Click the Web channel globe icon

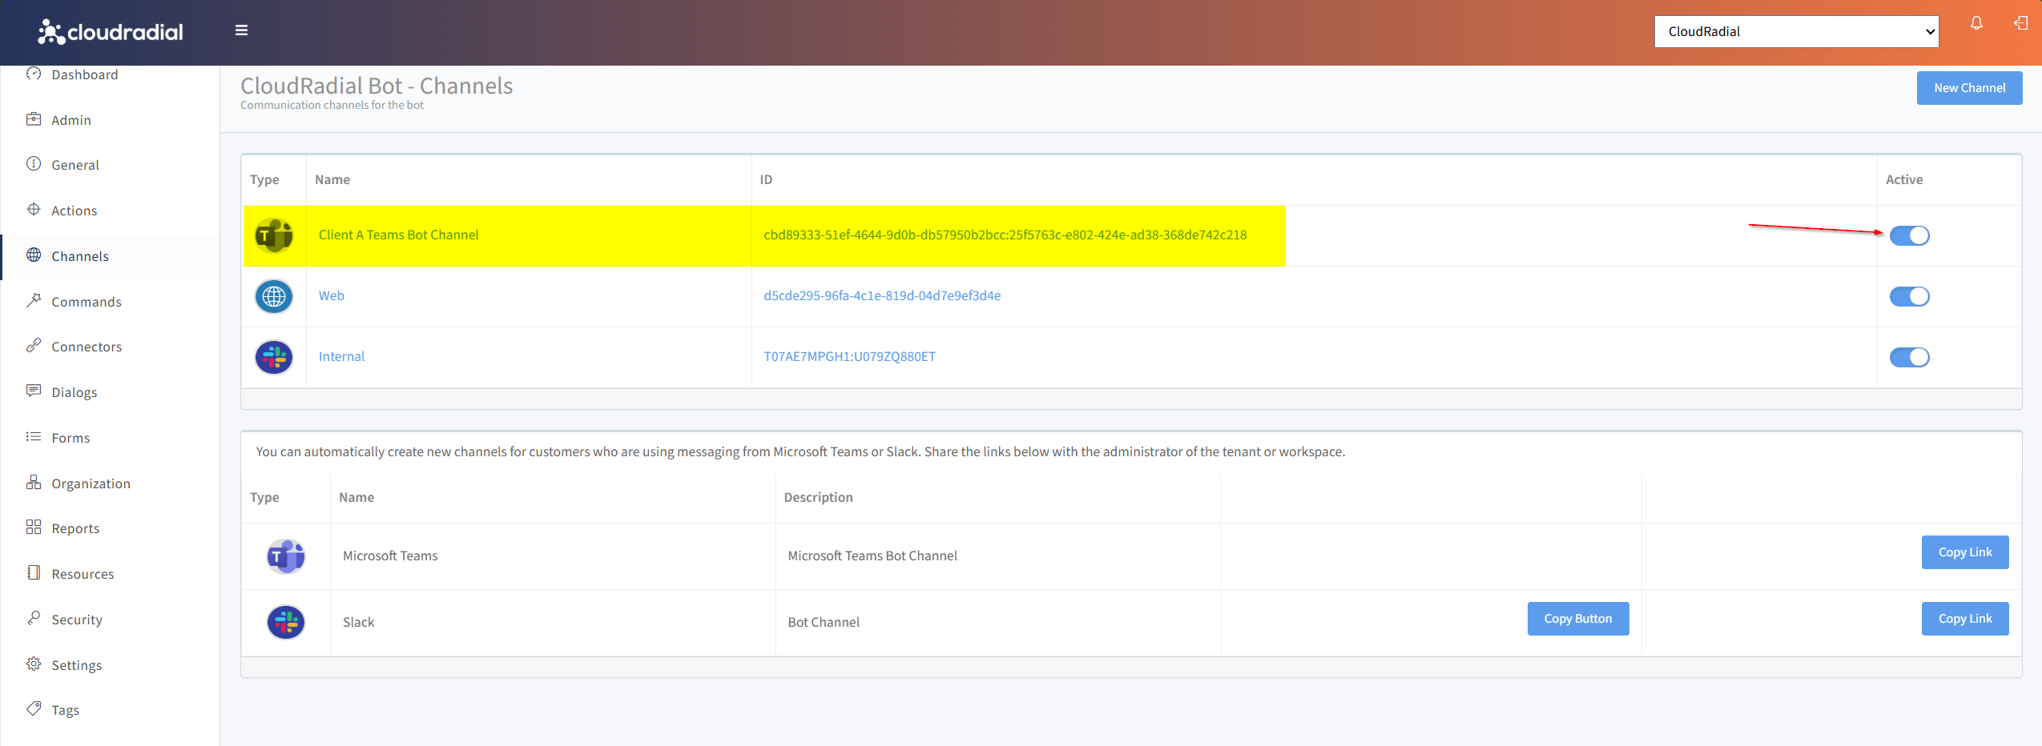[274, 296]
